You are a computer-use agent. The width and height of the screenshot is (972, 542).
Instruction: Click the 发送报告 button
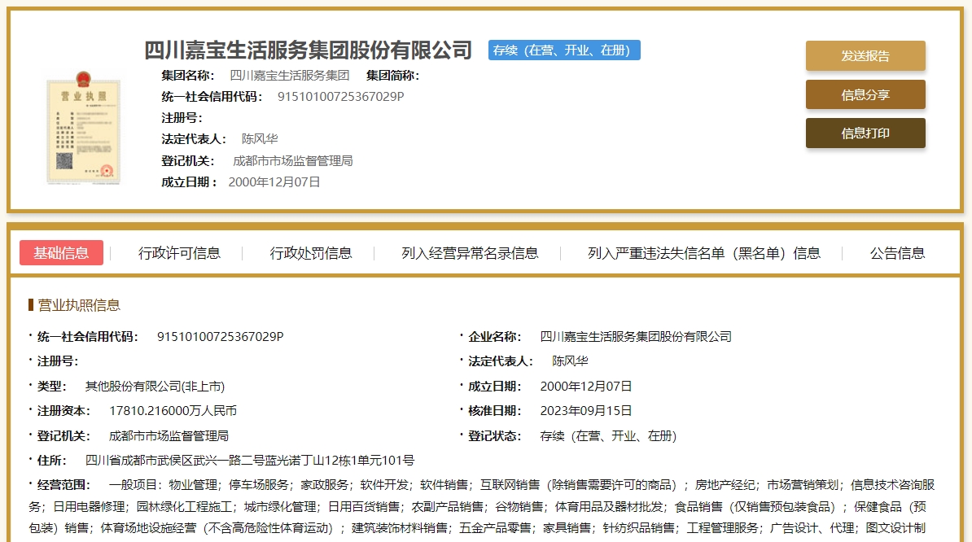coord(865,56)
